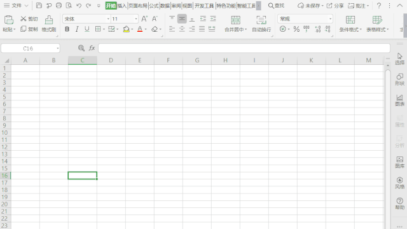407x229 pixels.
Task: Click the Cut scissors button
Action: [29, 18]
